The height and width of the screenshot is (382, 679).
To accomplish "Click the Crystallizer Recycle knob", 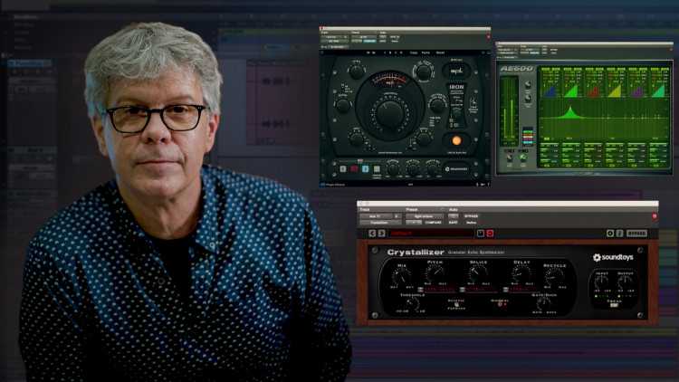I will pyautogui.click(x=554, y=277).
